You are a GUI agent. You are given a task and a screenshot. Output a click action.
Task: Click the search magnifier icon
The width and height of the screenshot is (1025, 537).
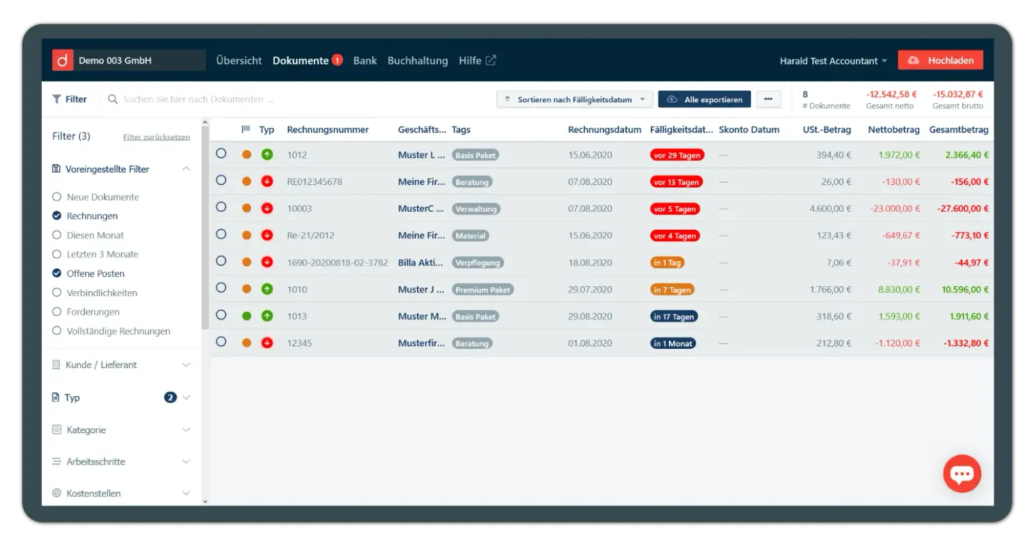[x=113, y=99]
